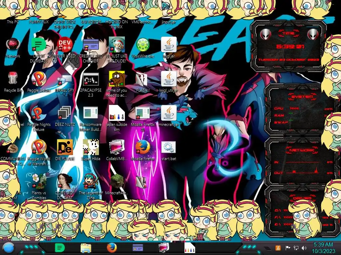Select the lwjgl_util.jar file
This screenshot has height=255, width=341.
(x=169, y=79)
